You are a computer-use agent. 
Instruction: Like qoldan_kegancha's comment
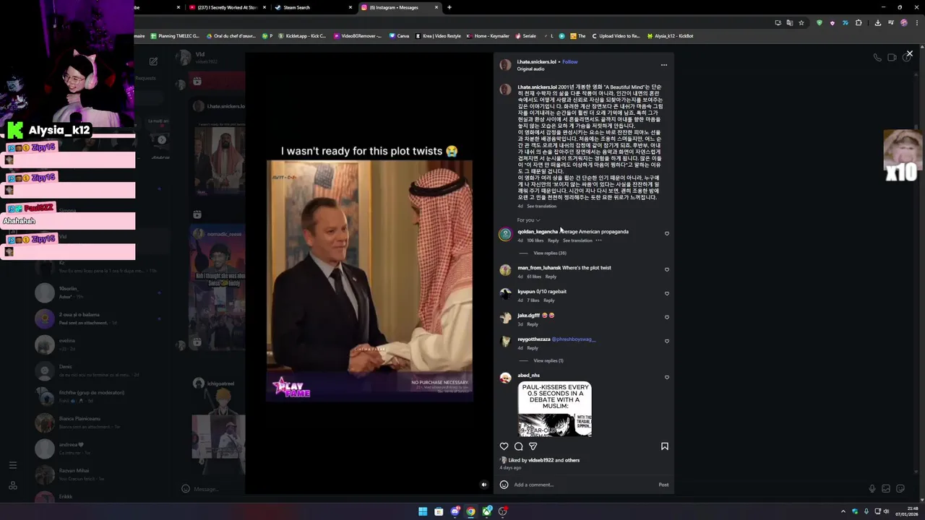point(667,233)
